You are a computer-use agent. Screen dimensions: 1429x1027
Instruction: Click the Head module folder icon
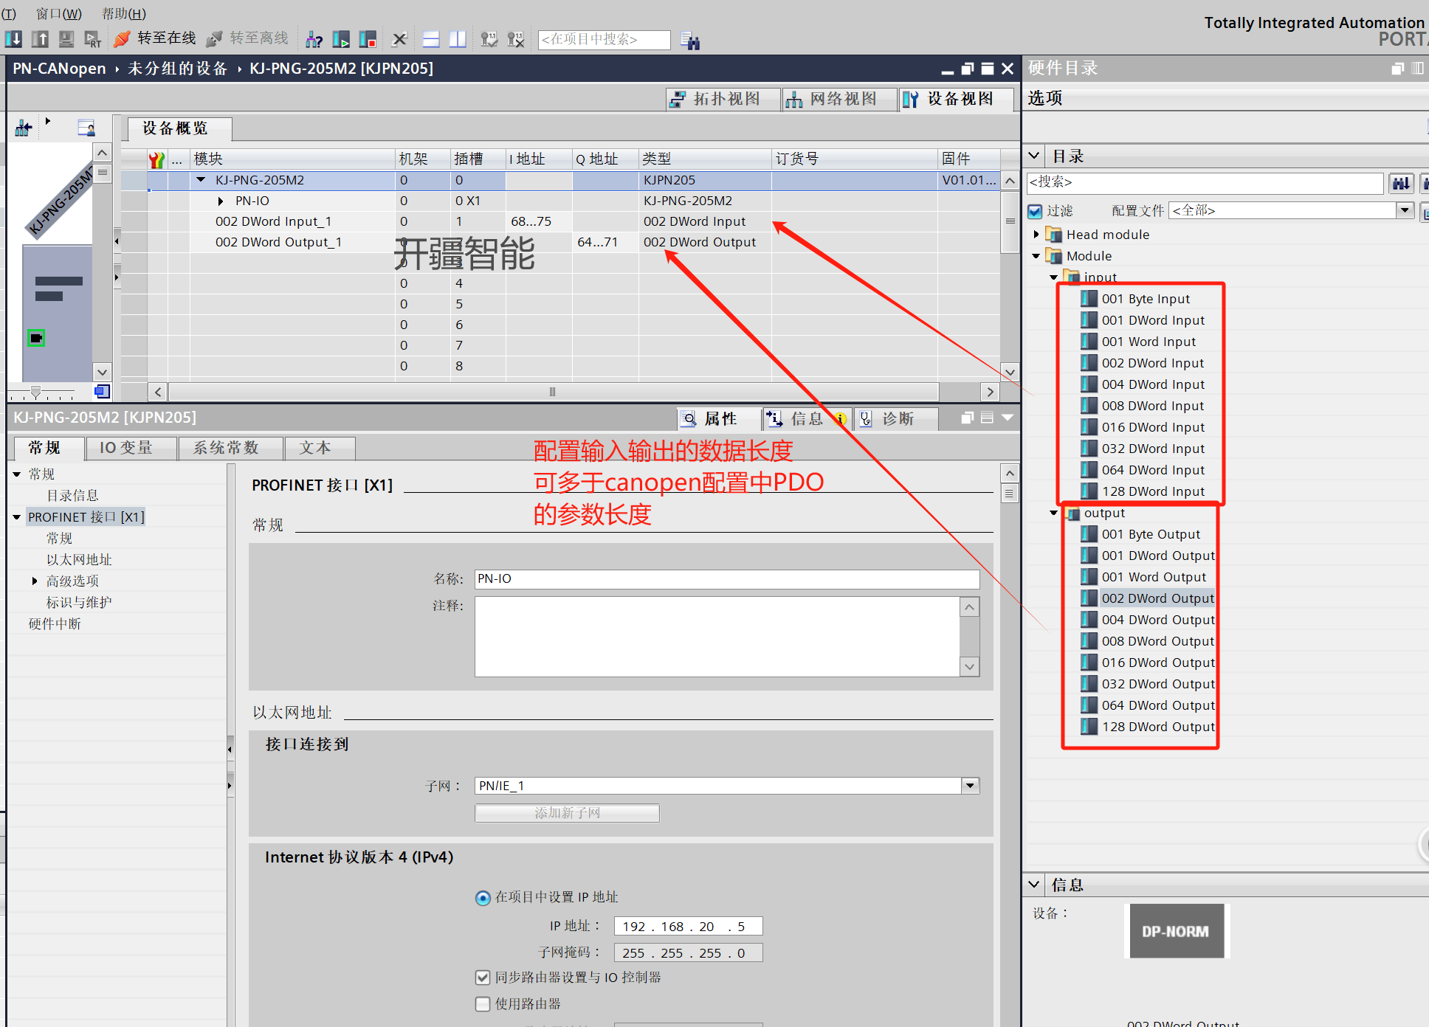tap(1054, 235)
